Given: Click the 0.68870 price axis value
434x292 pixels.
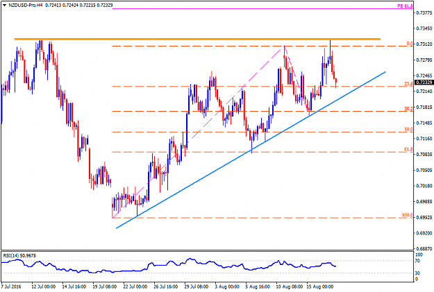Looking at the screenshot, I should click(x=424, y=249).
